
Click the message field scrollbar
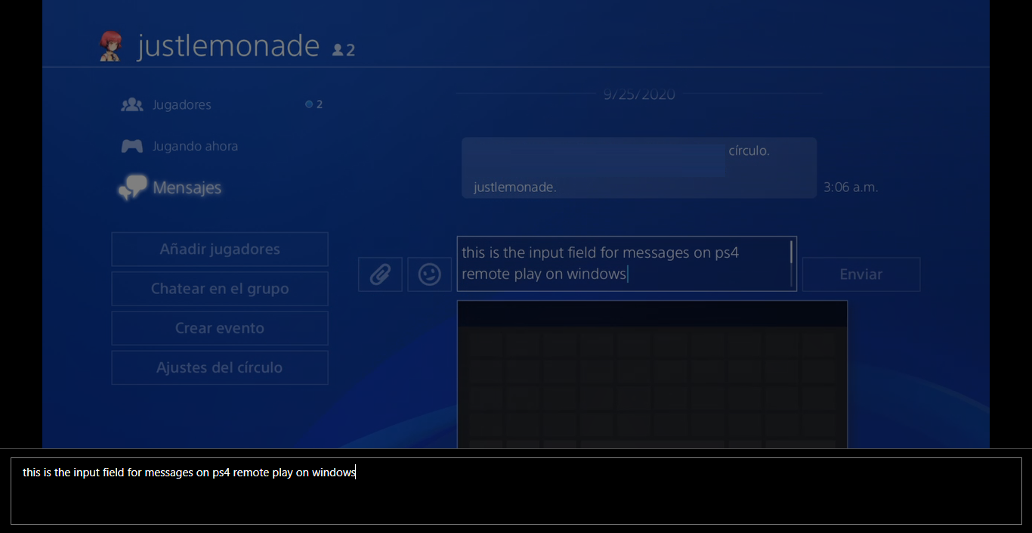coord(792,263)
